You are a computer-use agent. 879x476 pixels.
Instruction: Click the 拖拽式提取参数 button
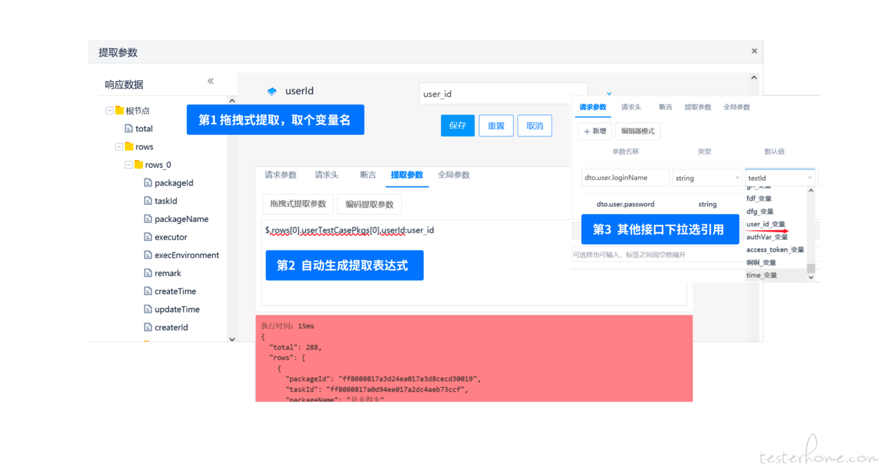298,204
